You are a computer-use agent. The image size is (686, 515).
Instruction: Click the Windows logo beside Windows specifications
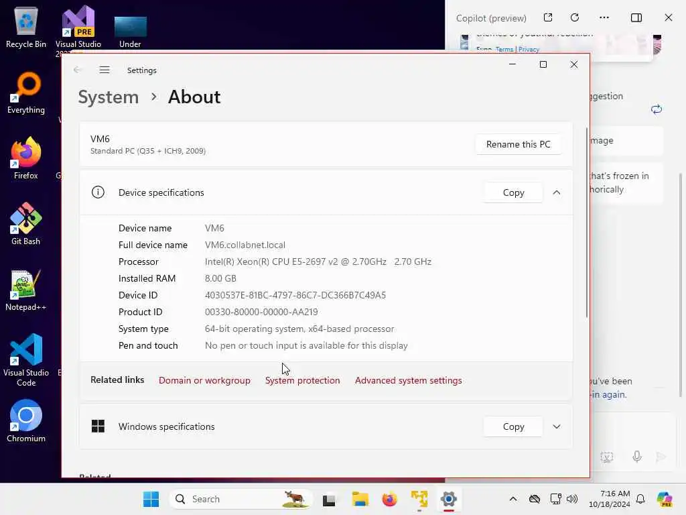[x=98, y=426]
